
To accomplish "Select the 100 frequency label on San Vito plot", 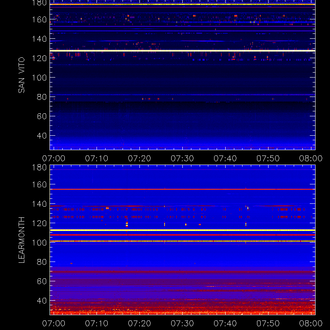I will [x=39, y=78].
